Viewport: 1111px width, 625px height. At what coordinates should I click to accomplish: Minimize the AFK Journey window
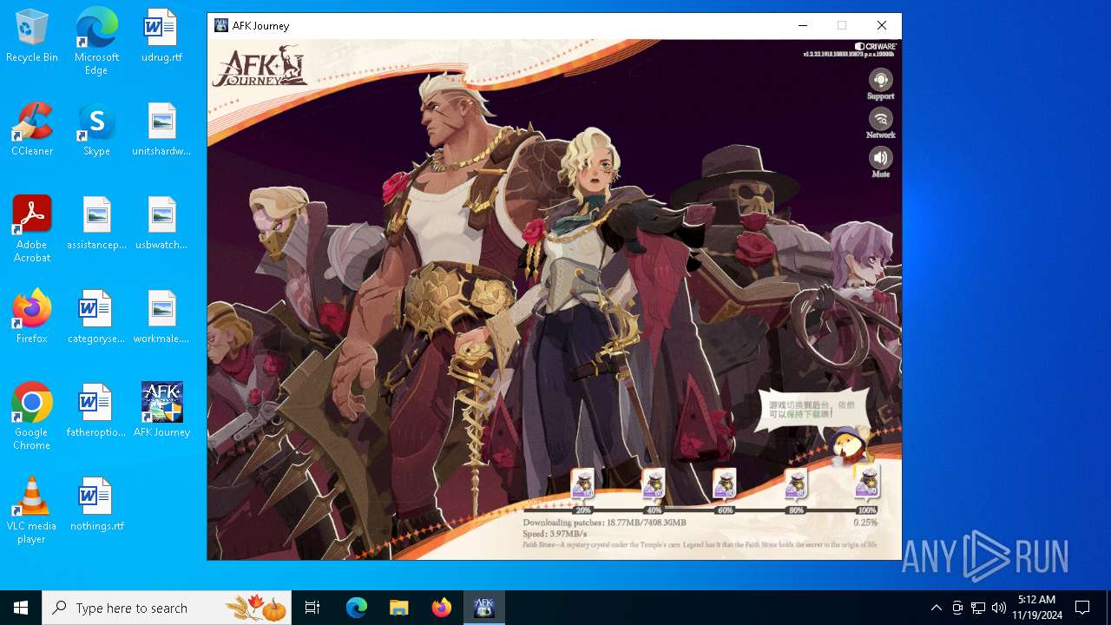point(802,26)
